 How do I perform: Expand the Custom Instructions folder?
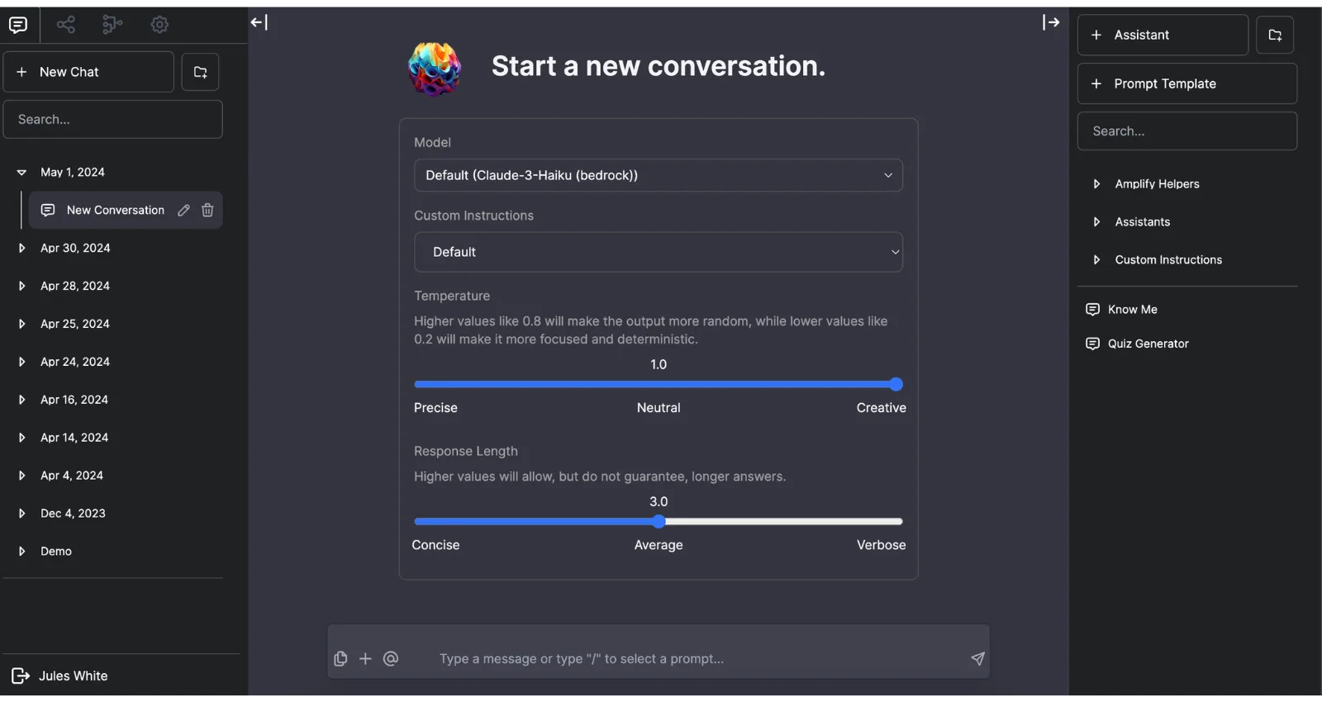pos(1096,260)
